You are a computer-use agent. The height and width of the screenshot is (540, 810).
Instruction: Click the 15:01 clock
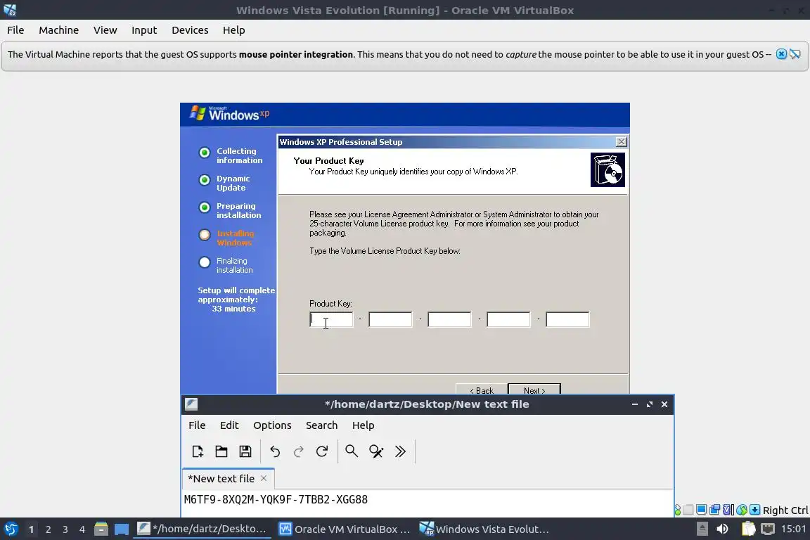[793, 529]
